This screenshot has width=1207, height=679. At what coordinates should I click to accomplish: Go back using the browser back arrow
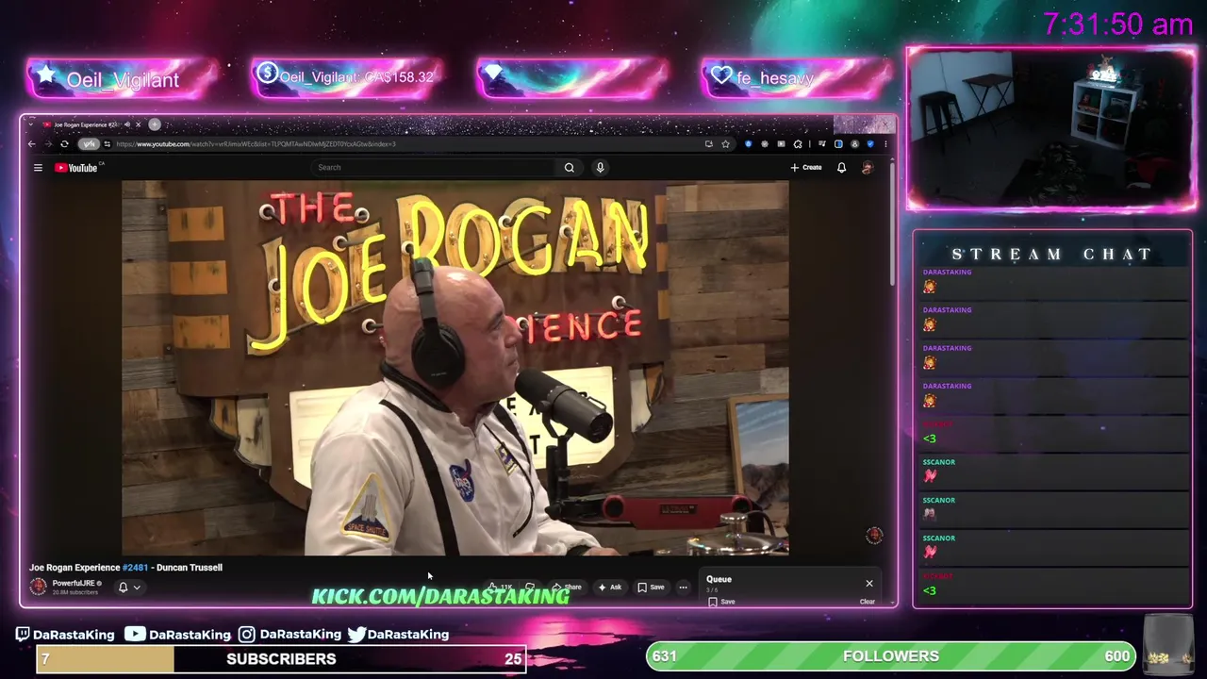pos(32,144)
